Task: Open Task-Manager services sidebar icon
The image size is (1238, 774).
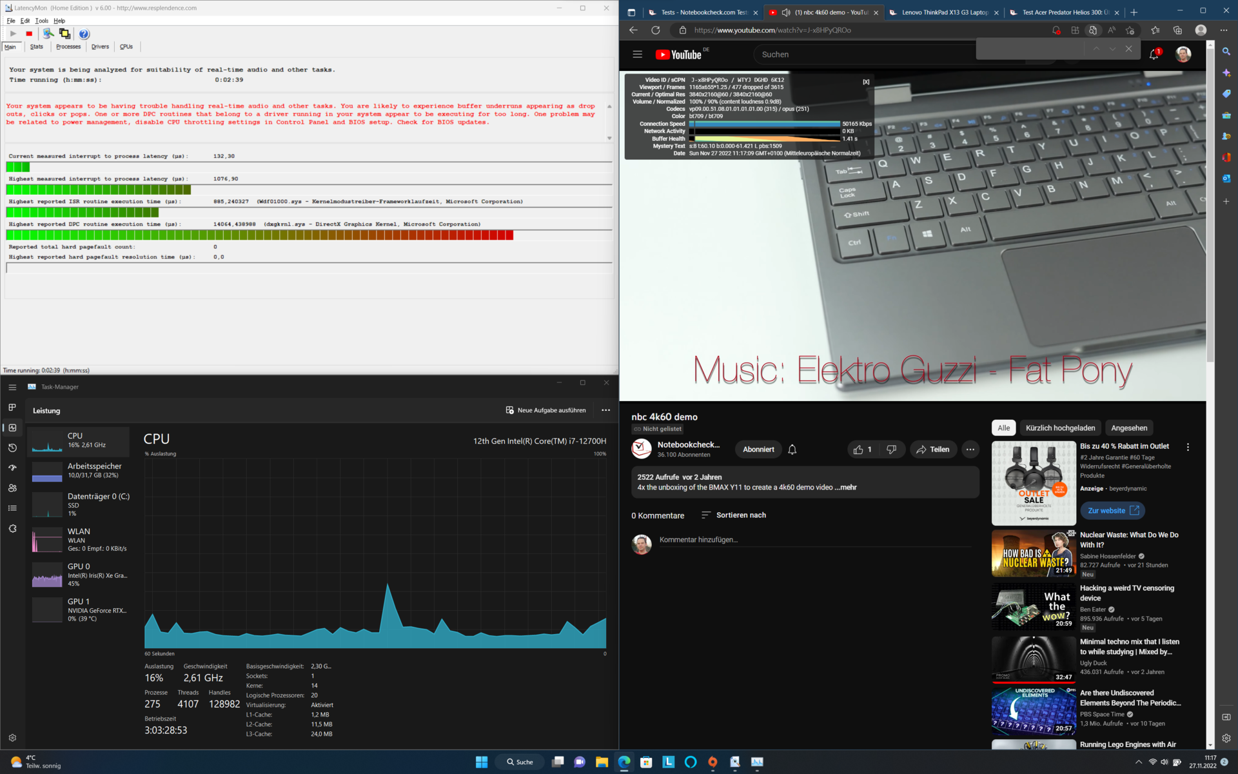Action: [x=12, y=528]
